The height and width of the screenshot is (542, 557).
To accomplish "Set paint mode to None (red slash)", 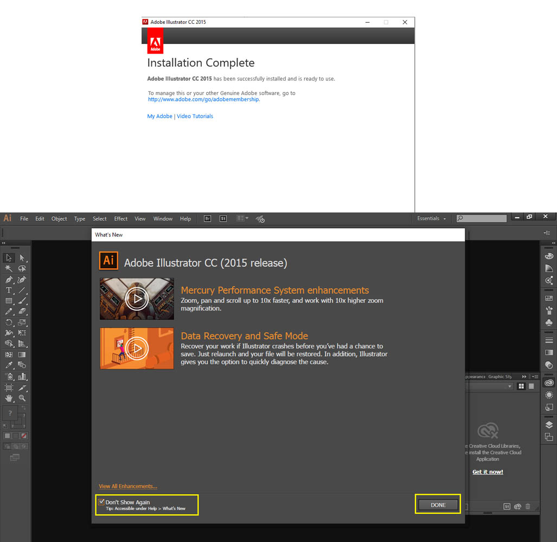I will pyautogui.click(x=24, y=436).
